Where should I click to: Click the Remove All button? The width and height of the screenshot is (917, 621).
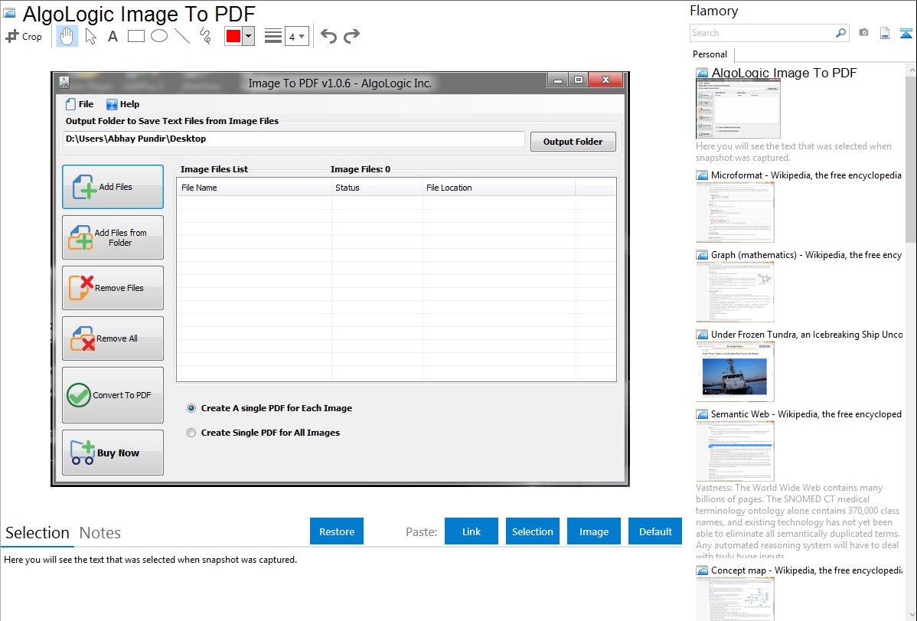click(x=113, y=338)
